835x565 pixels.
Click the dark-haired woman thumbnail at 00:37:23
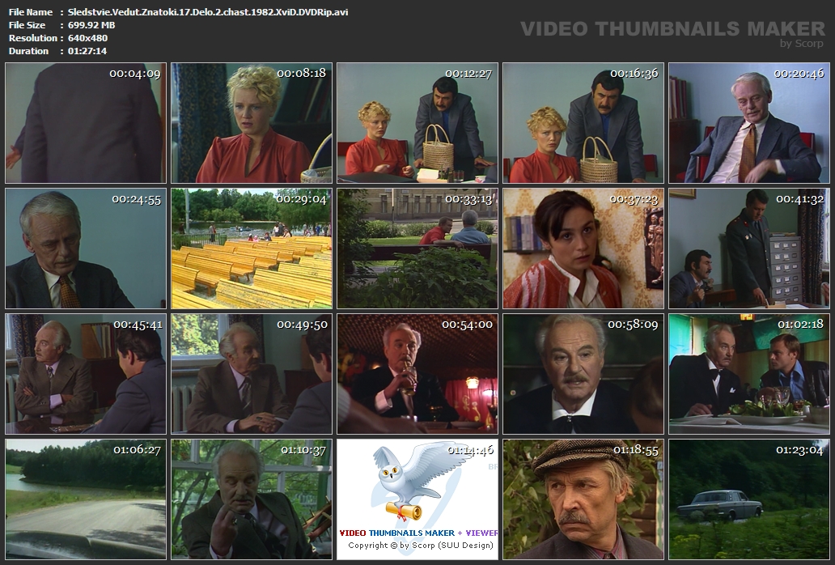click(583, 249)
